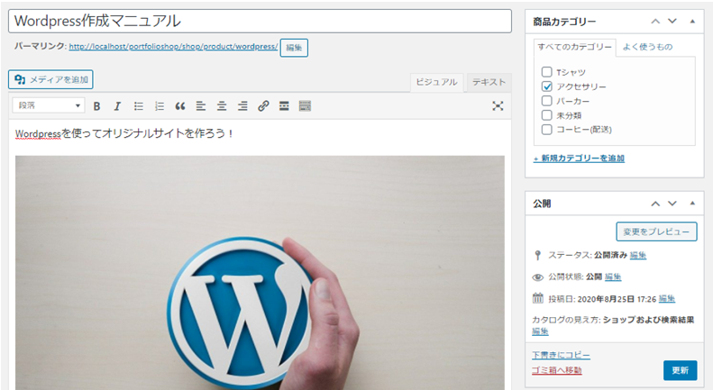
Task: Move 商品カテゴリー panel up
Action: pyautogui.click(x=655, y=22)
